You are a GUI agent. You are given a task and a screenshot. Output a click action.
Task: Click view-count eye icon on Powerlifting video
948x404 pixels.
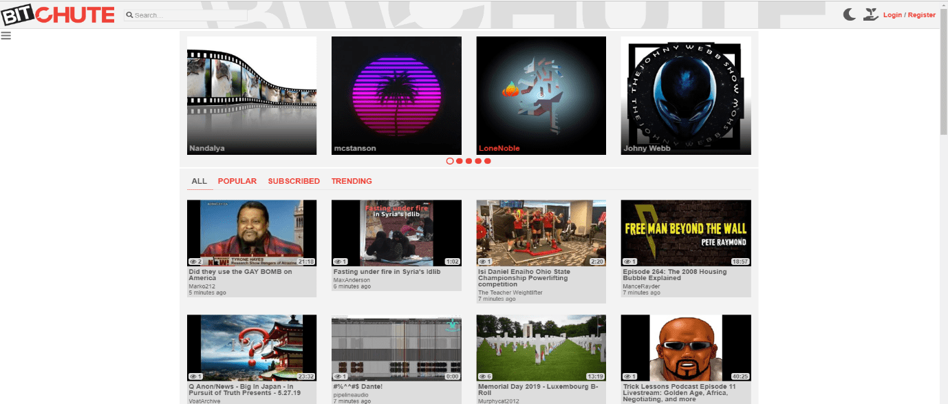click(x=482, y=262)
